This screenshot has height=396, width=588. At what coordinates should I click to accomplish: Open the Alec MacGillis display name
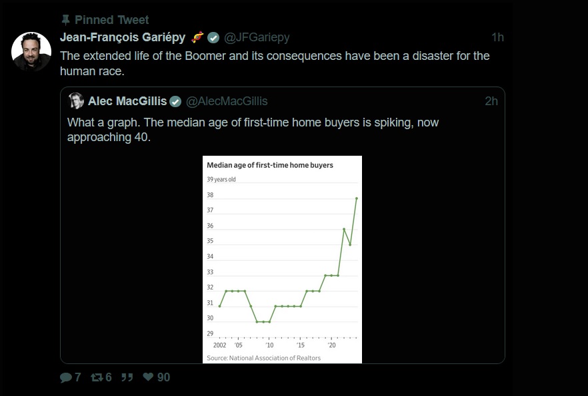coord(127,101)
